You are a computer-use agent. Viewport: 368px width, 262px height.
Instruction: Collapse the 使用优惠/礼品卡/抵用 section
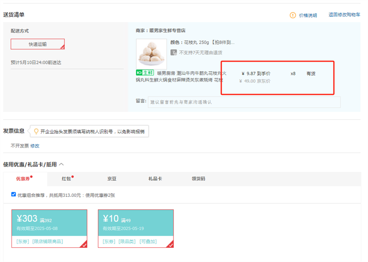pos(61,164)
